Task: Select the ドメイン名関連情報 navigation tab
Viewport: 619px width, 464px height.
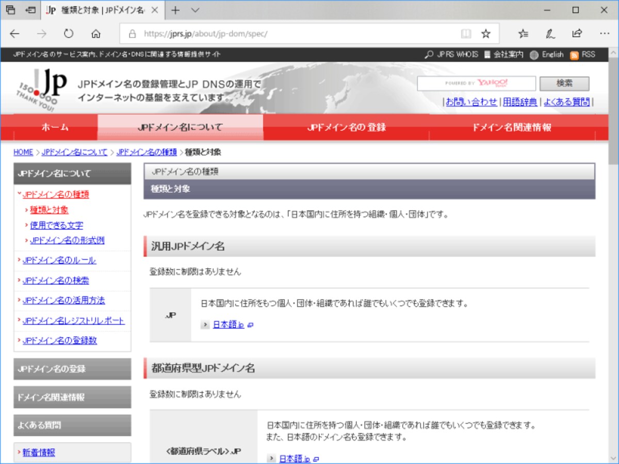Action: [x=512, y=127]
